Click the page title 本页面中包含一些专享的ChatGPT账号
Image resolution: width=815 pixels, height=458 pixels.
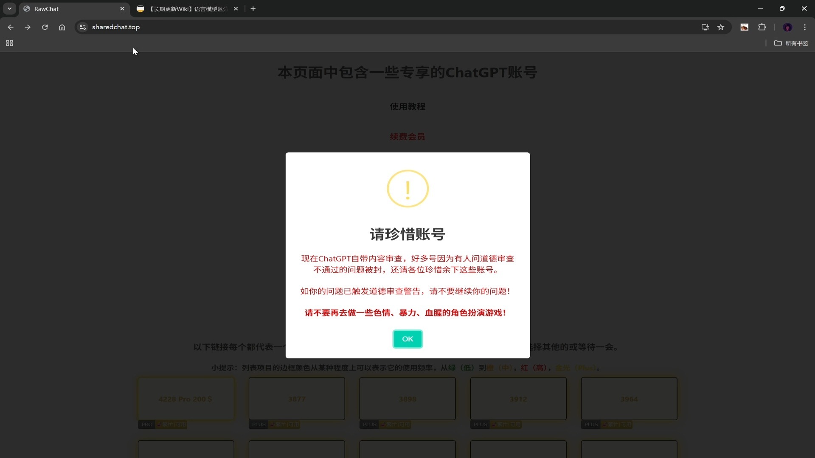tap(407, 73)
